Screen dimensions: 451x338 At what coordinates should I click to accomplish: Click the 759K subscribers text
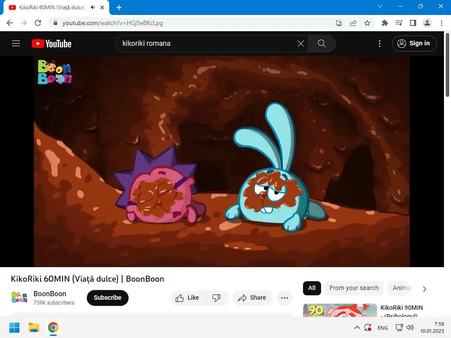point(54,303)
